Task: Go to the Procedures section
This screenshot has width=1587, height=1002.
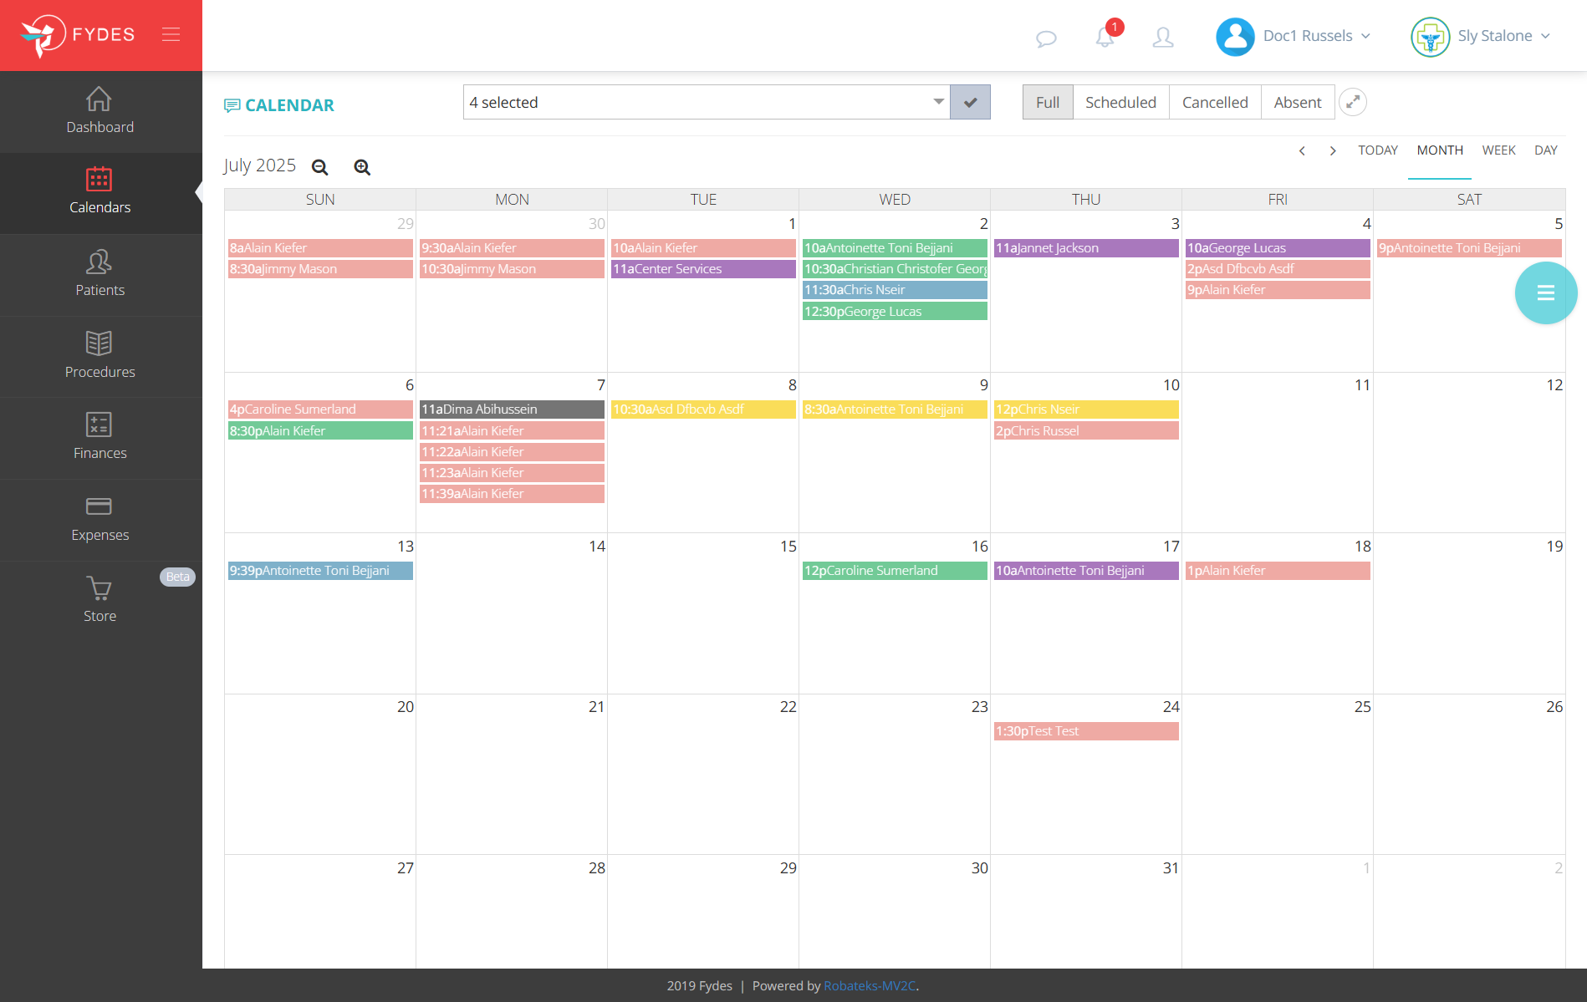Action: click(x=100, y=357)
